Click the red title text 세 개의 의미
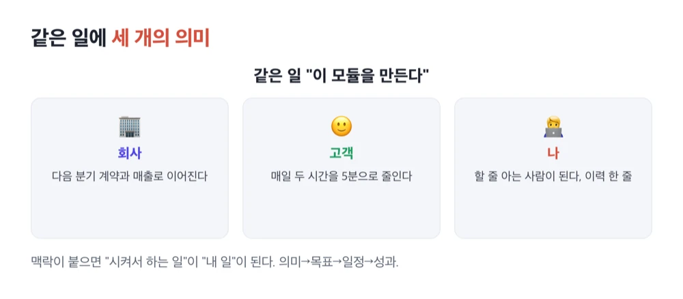The height and width of the screenshot is (299, 683). [161, 38]
